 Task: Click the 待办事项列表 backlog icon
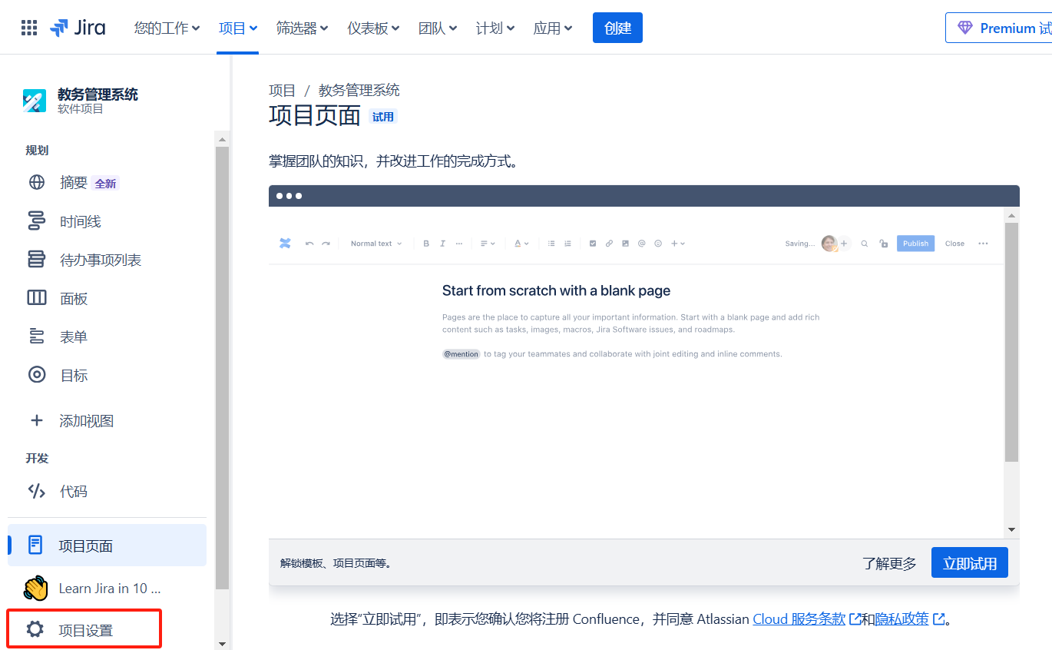36,260
